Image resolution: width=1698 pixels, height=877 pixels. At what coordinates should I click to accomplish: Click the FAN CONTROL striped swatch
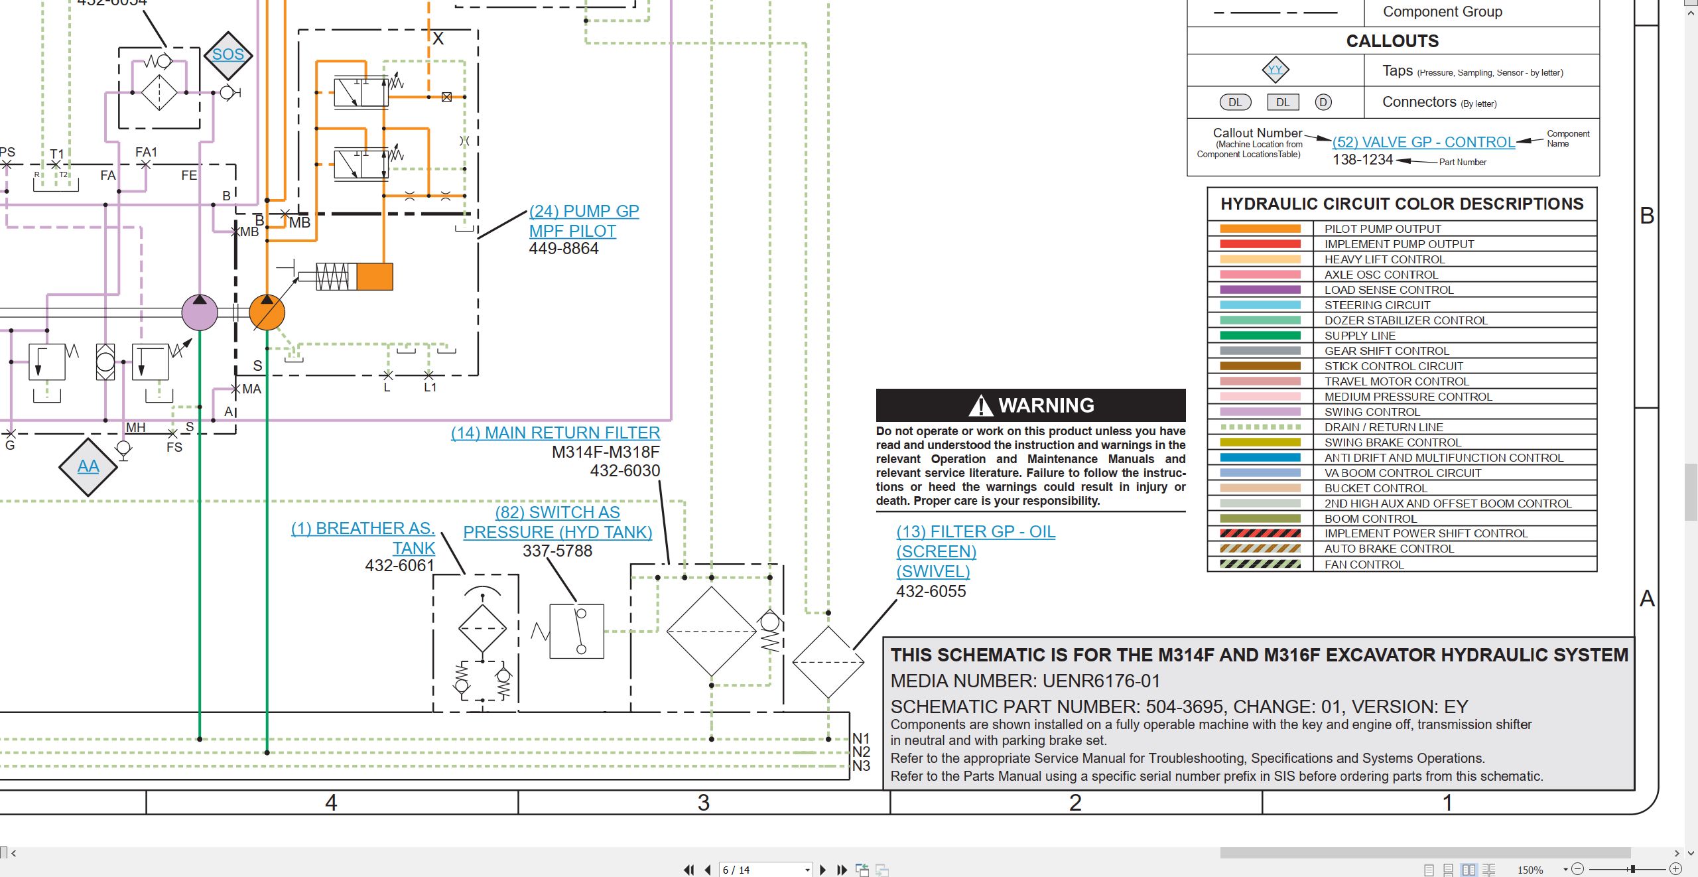(x=1260, y=565)
